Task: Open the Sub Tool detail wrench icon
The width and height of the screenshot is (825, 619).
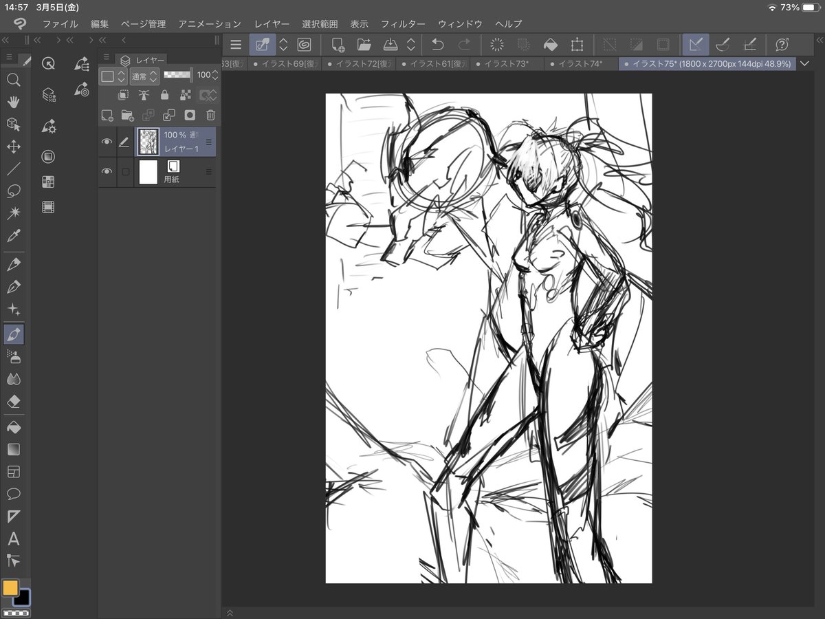Action: (48, 127)
